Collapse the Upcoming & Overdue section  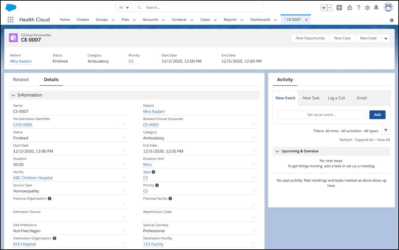[277, 151]
